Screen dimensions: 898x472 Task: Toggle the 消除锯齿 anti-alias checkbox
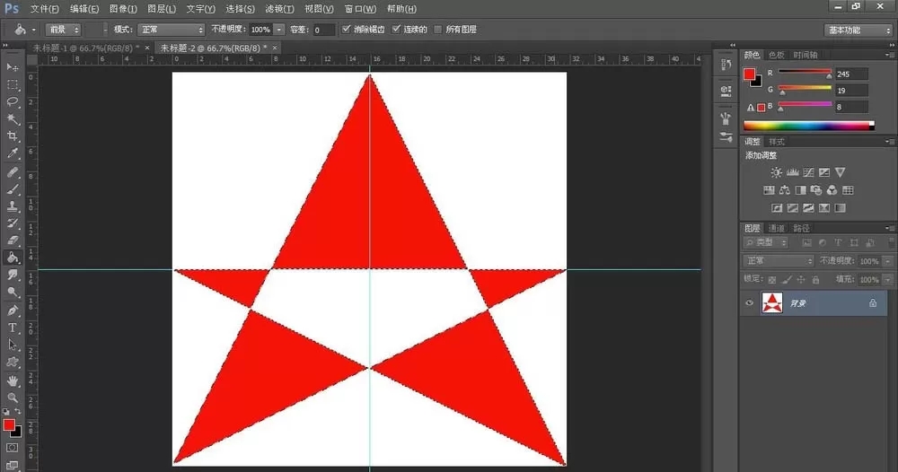pyautogui.click(x=346, y=30)
